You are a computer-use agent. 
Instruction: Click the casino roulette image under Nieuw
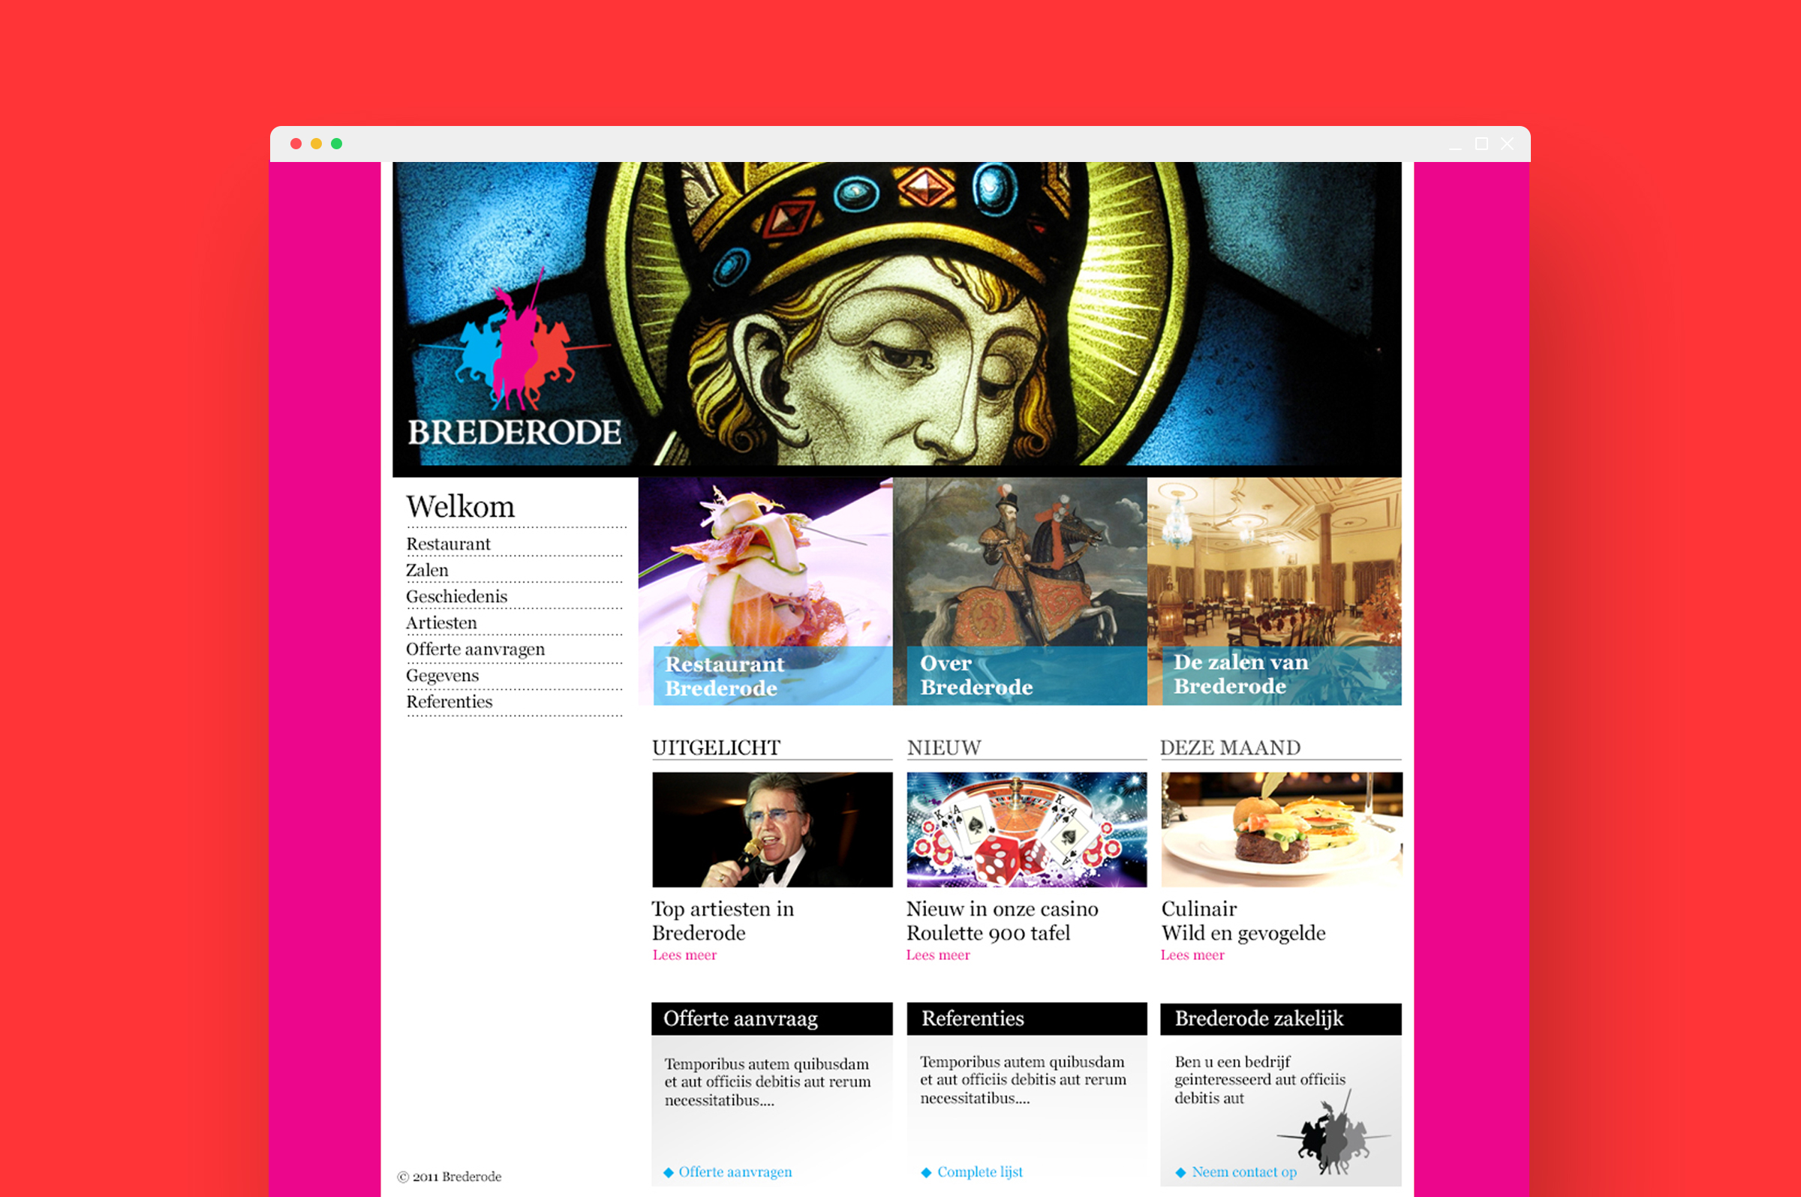pos(1027,829)
